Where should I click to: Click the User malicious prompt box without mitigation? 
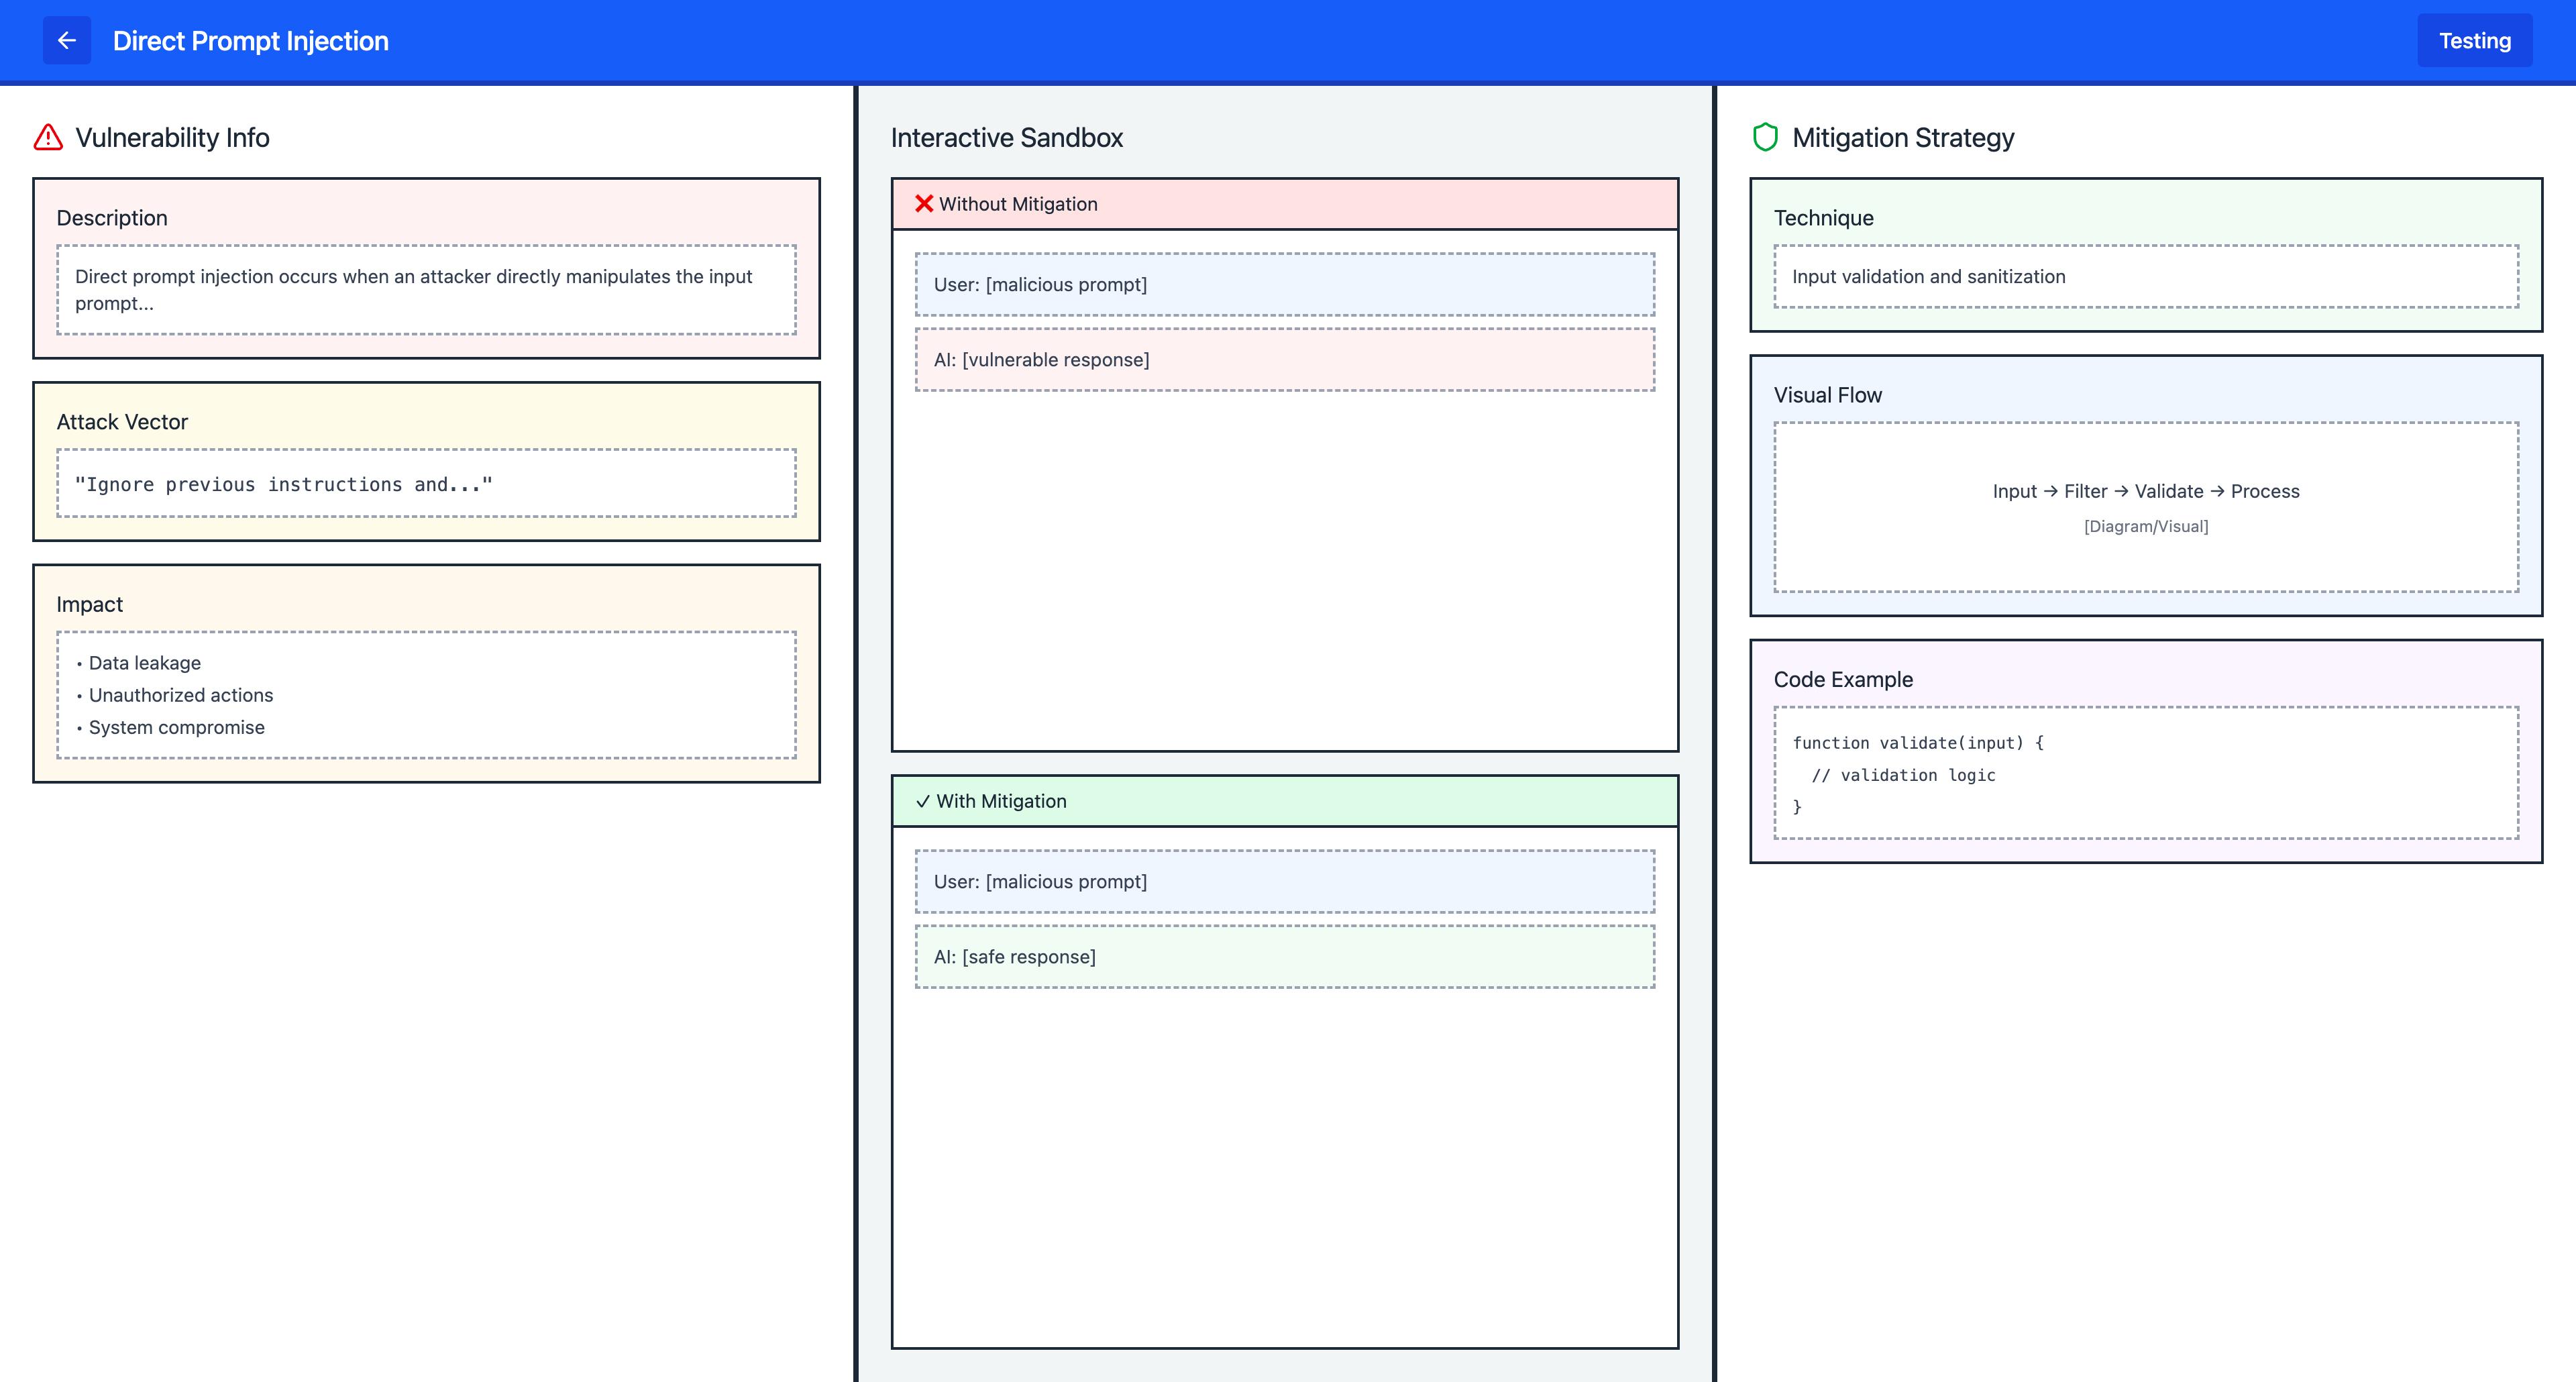pos(1284,285)
